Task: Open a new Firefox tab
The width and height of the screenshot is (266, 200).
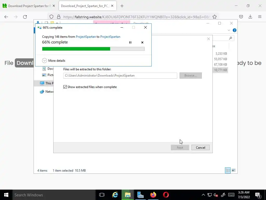Action: pyautogui.click(x=122, y=6)
